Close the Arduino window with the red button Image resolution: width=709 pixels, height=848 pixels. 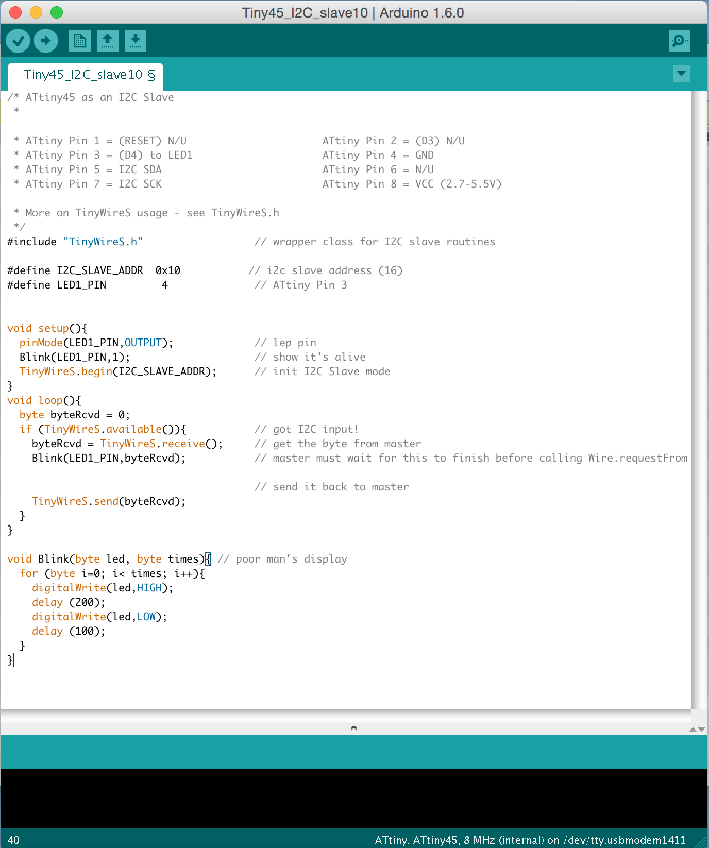pos(15,12)
